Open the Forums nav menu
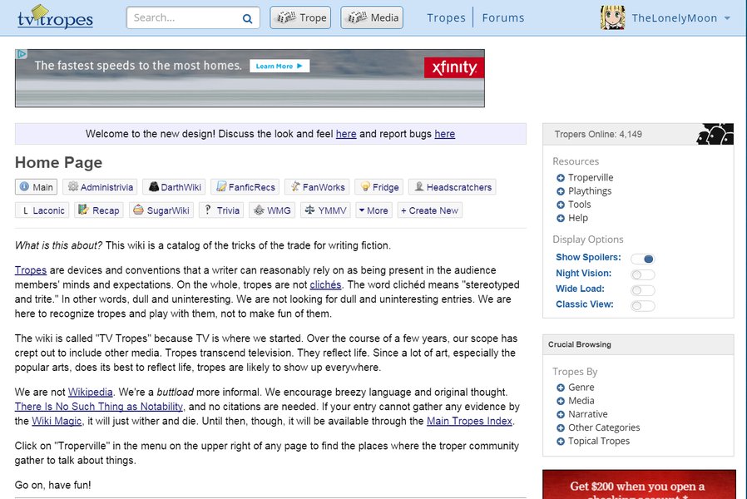 (x=503, y=17)
